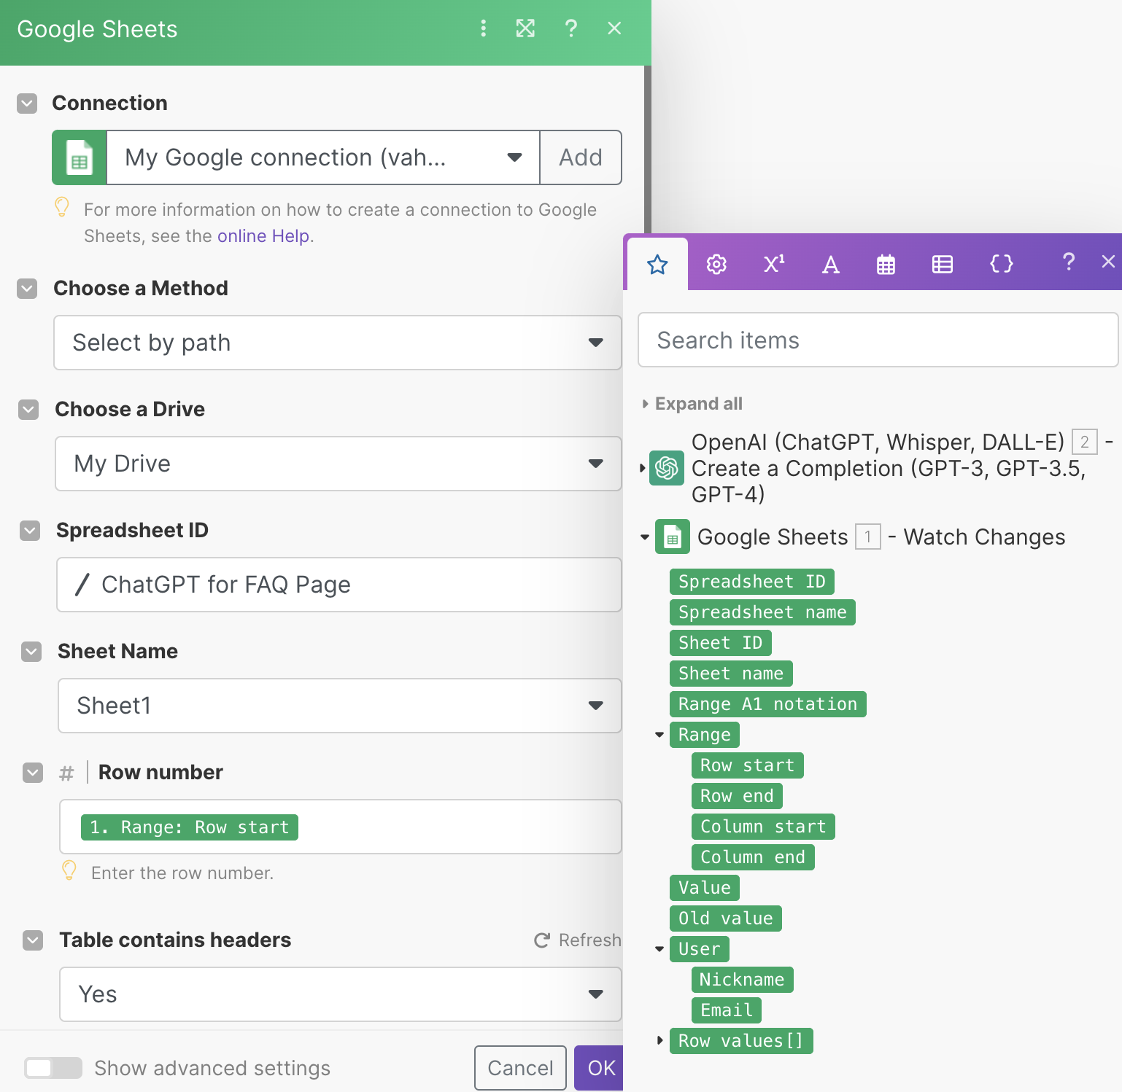The width and height of the screenshot is (1122, 1092).
Task: Collapse the Choose a Drive section
Action: 28,410
